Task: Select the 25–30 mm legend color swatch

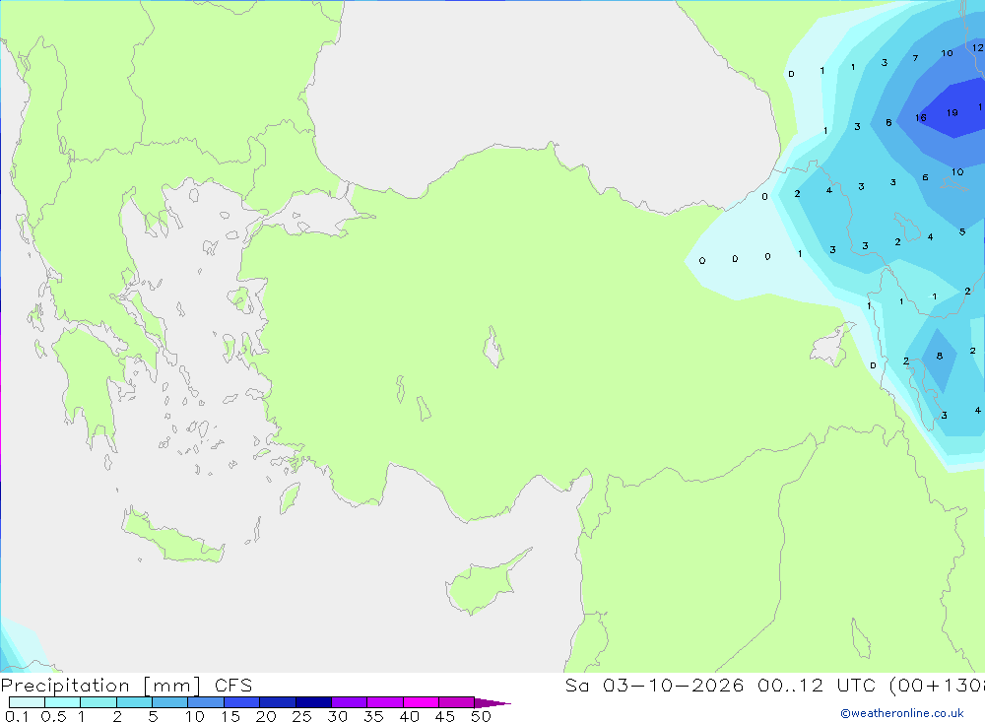Action: coord(313,702)
